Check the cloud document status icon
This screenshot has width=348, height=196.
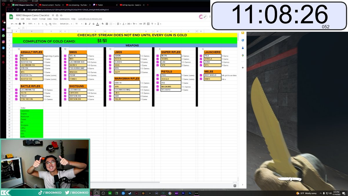pos(61,15)
